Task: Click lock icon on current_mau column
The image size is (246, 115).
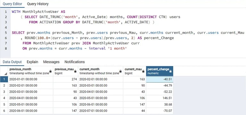Action: pos(143,71)
